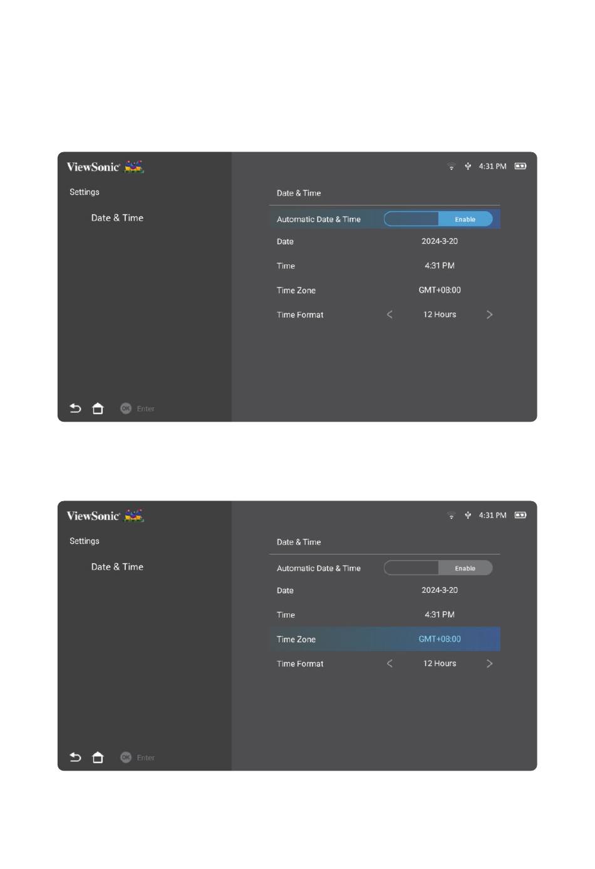Image resolution: width=595 pixels, height=869 pixels.
Task: Click the USB status icon in the lower screen
Action: click(468, 516)
